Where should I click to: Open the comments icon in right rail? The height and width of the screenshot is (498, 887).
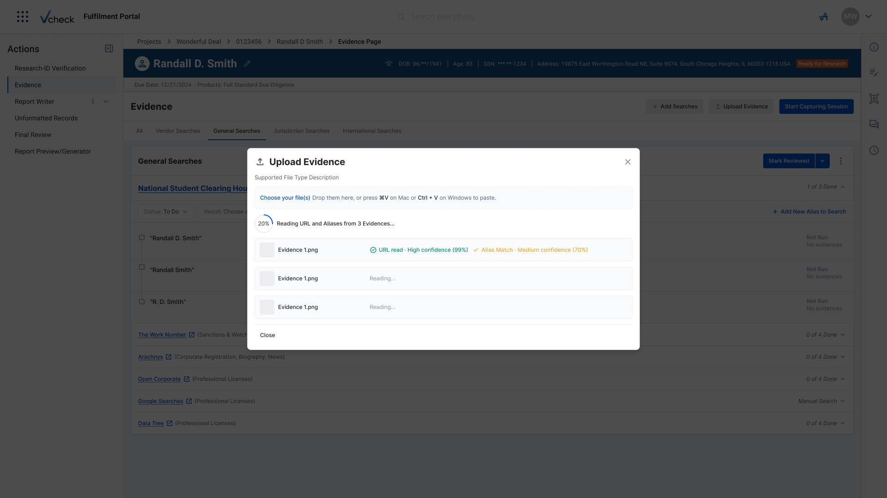coord(874,125)
